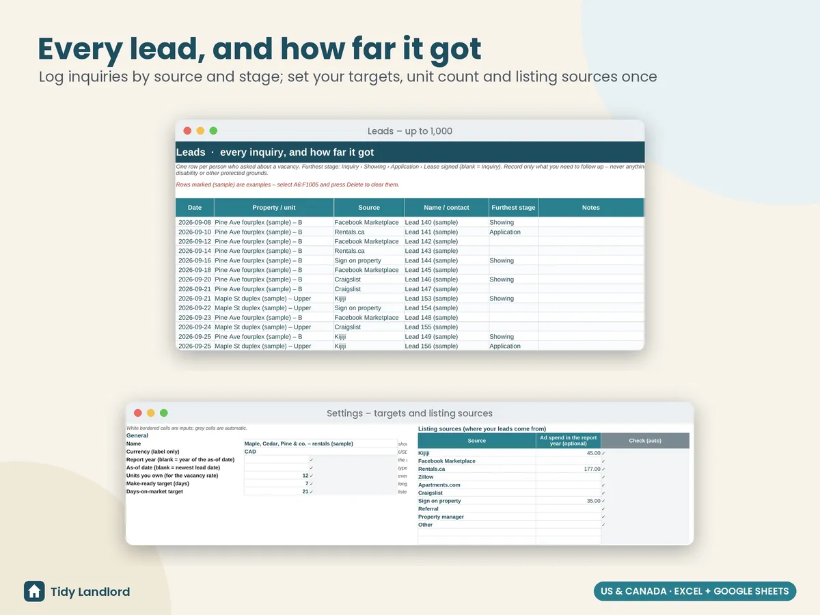Click the Listing sources section heading
This screenshot has height=615, width=820.
coord(482,428)
